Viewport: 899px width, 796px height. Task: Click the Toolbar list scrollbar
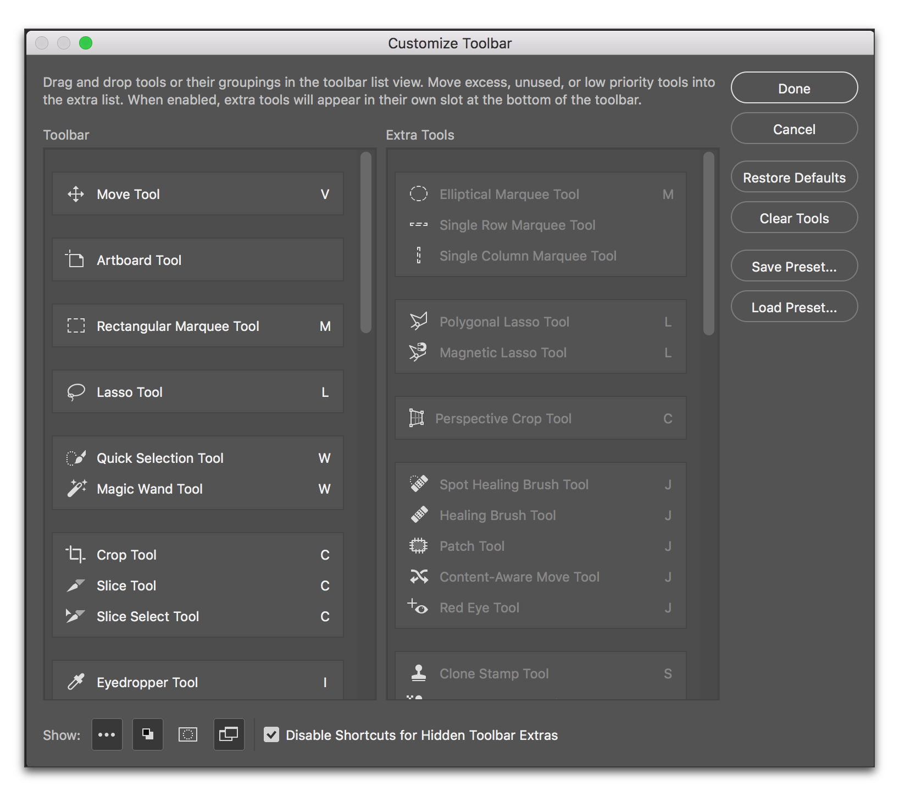click(x=366, y=242)
